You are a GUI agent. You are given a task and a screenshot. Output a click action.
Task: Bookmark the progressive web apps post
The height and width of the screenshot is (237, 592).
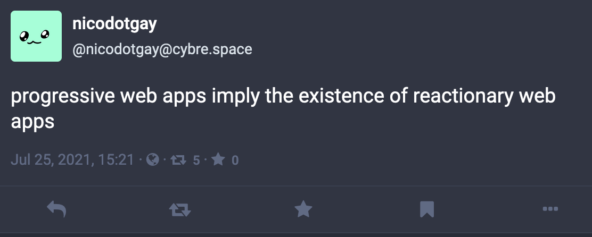[x=426, y=209]
